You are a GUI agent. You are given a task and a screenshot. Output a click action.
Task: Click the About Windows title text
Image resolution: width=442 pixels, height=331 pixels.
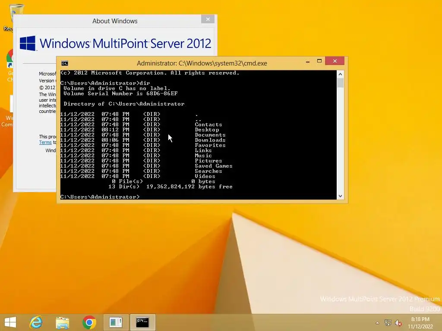[115, 21]
